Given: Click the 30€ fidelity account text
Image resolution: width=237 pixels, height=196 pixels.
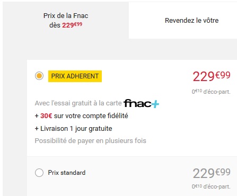Looking at the screenshot, I should (46, 116).
